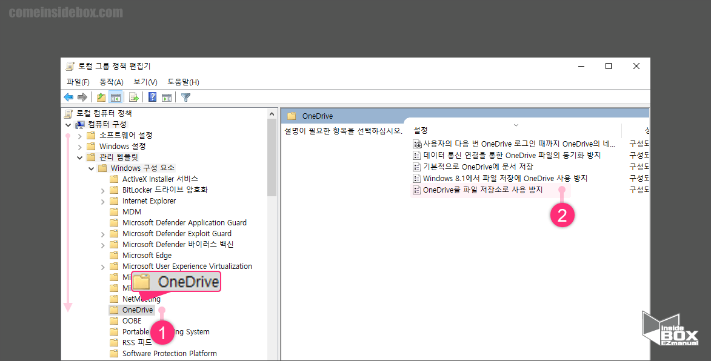Expand the BitLocker 드라이브 암호화 node
This screenshot has width=711, height=361.
(103, 191)
